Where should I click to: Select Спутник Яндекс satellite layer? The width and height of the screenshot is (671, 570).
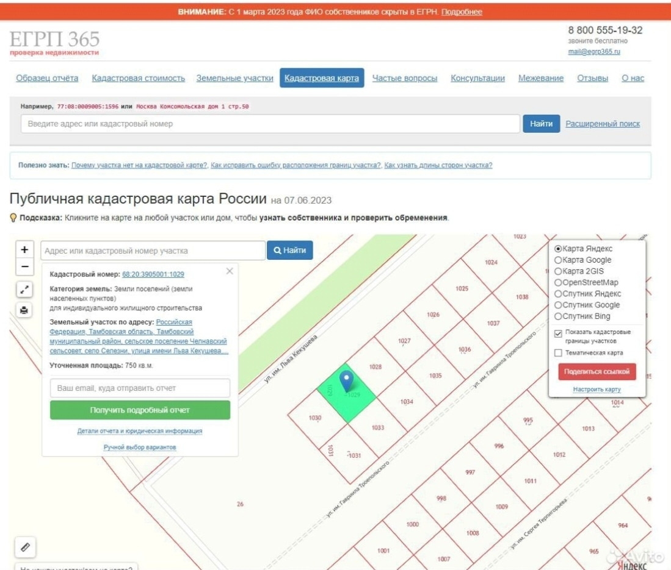pos(558,294)
